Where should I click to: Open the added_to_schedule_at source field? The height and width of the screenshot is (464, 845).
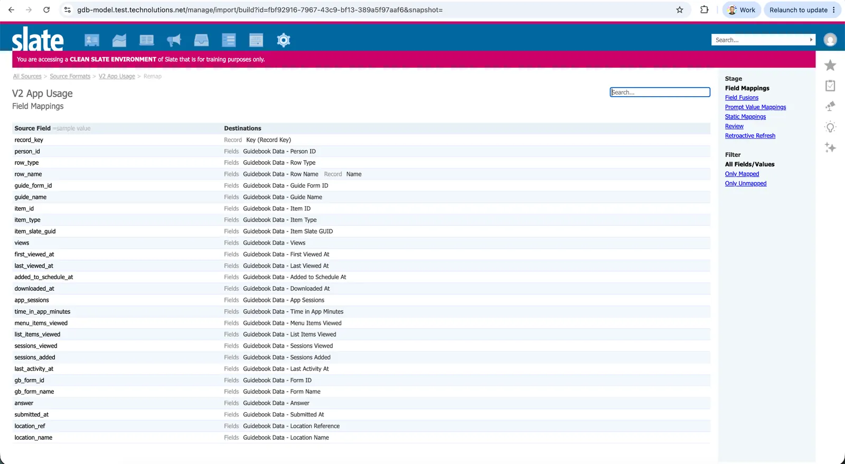click(44, 277)
